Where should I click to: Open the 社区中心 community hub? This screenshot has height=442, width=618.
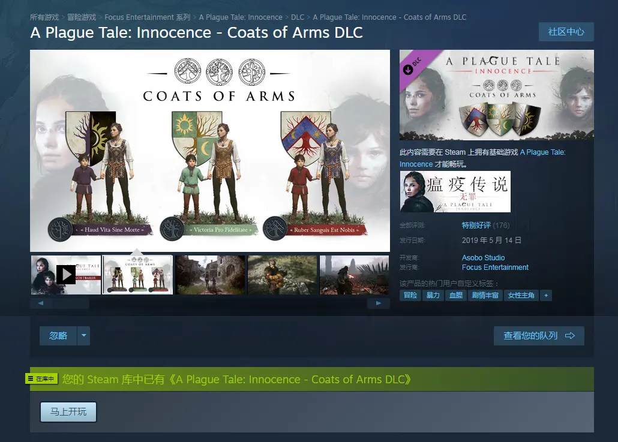(x=566, y=32)
